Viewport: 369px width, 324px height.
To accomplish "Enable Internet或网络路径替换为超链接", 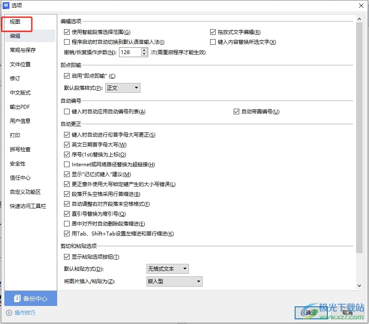I will point(67,164).
